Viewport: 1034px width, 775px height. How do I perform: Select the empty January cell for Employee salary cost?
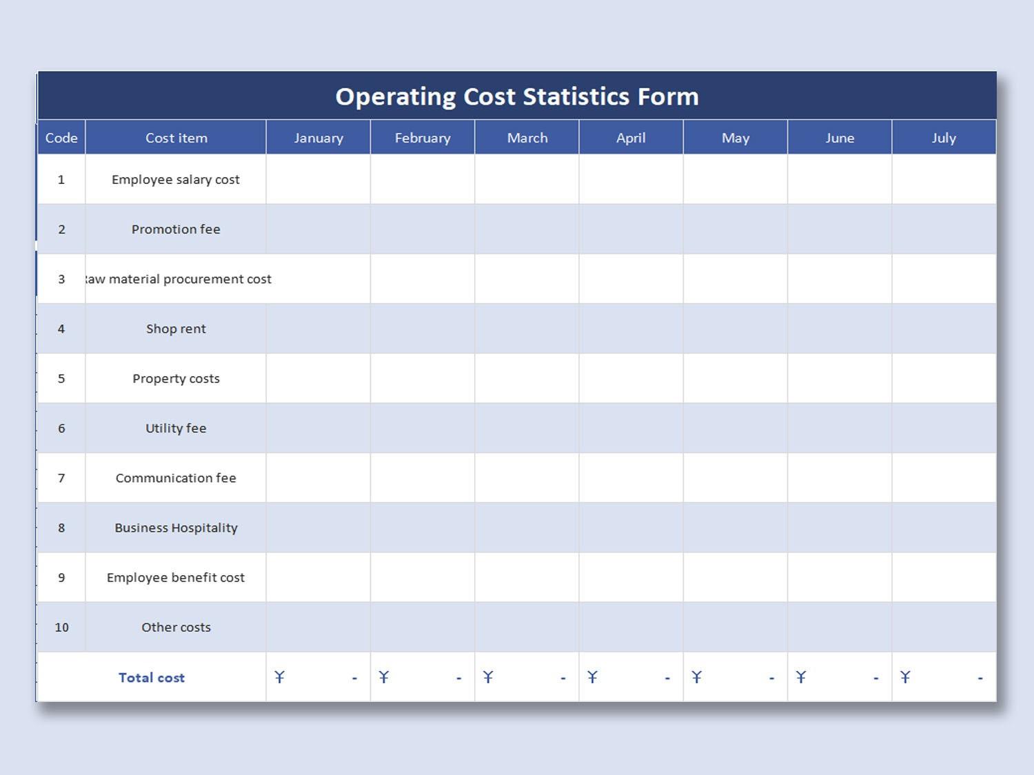click(318, 180)
